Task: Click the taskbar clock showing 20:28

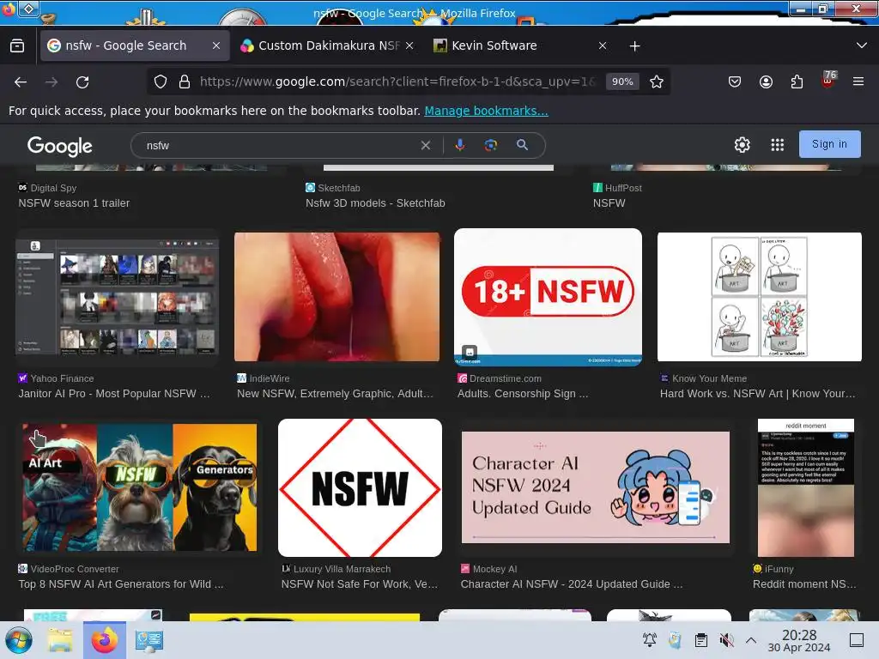Action: click(x=799, y=640)
